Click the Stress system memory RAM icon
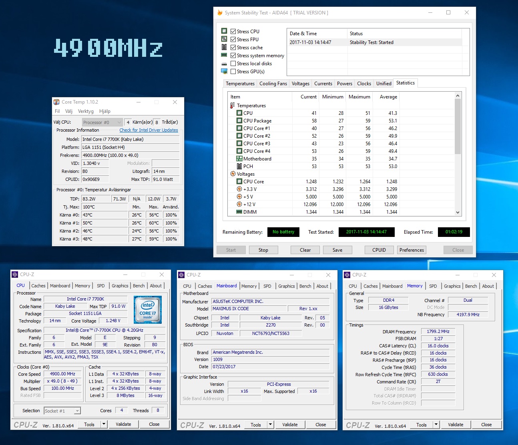 click(224, 55)
